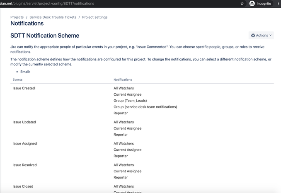Click the Events column header

click(17, 80)
